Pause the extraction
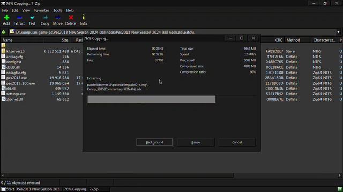Screen dimensions: 343x192 196,142
